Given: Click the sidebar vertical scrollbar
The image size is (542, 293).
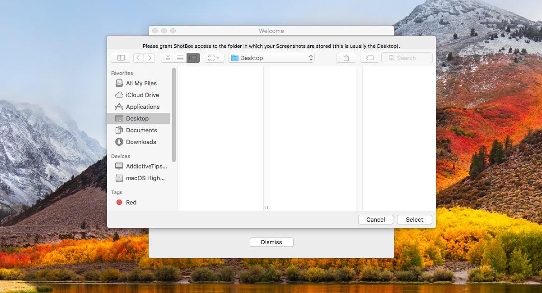Looking at the screenshot, I should pyautogui.click(x=174, y=115).
